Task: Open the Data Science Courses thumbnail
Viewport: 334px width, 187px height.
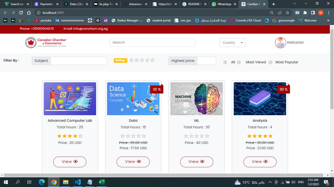Action: coord(133,99)
